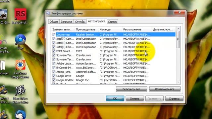Uncheck the Atomic_SMS startup checkbox

coord(54,72)
